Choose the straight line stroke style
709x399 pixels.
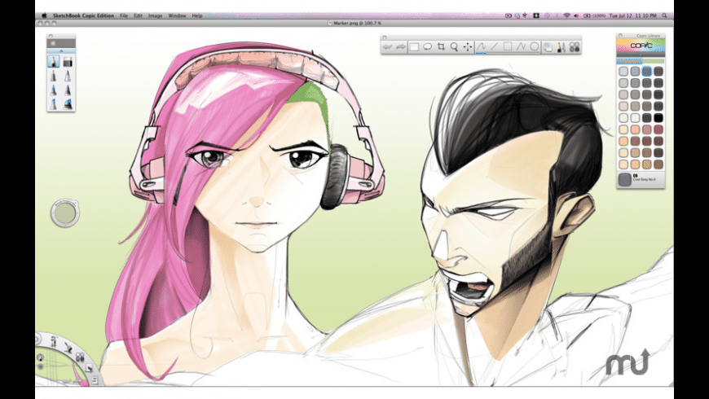[494, 47]
